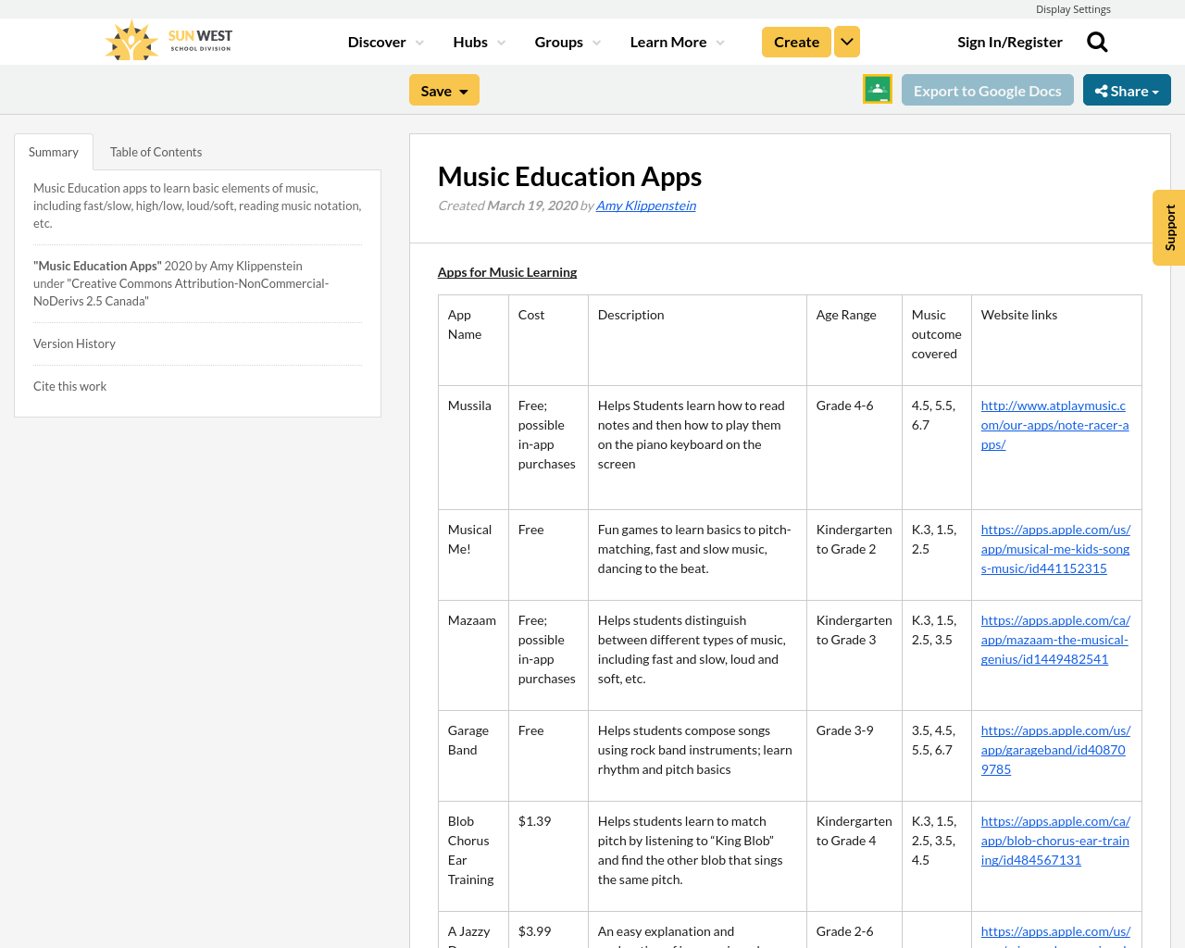The height and width of the screenshot is (948, 1185).
Task: Open the Musical Me! App Store link
Action: click(1055, 549)
